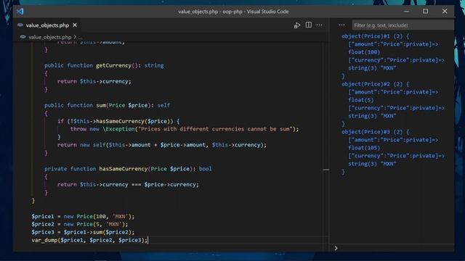This screenshot has width=465, height=261.
Task: Click the window title text
Action: (233, 12)
